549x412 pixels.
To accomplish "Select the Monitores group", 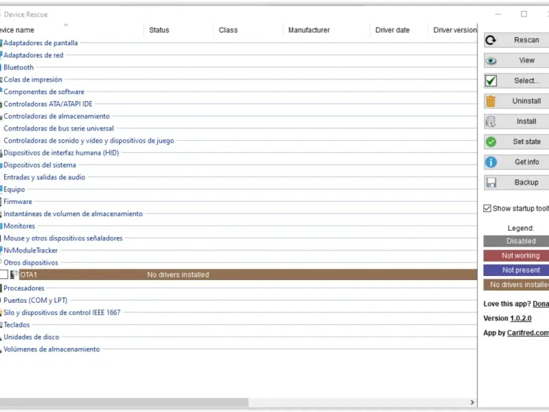I will [x=19, y=226].
